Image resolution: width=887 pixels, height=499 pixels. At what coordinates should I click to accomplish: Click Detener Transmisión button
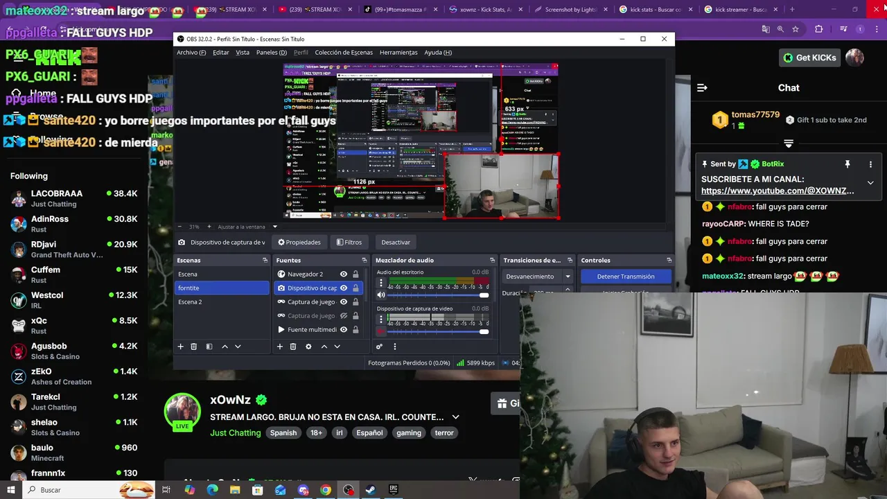point(625,276)
